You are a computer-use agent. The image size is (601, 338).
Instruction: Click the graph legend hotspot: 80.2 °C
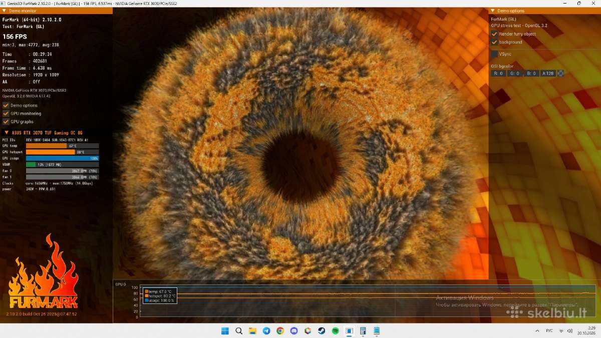[160, 296]
